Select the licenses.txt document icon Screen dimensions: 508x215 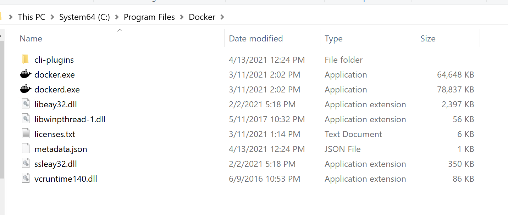[25, 134]
